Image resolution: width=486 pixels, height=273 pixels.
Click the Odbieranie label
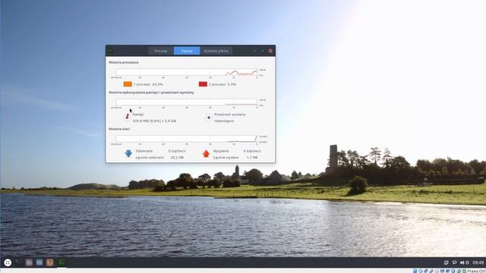[x=144, y=151]
